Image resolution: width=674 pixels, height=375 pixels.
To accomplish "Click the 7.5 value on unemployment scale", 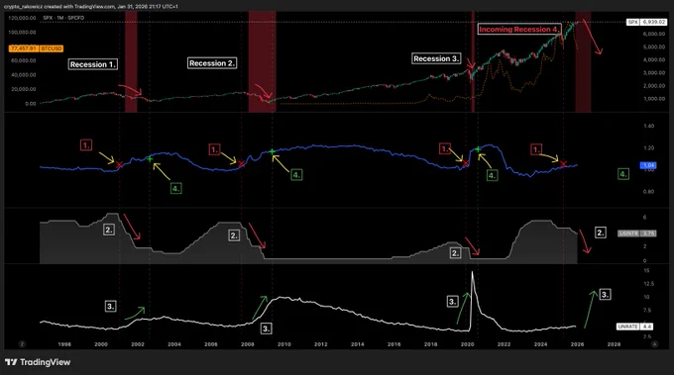I will pos(648,310).
